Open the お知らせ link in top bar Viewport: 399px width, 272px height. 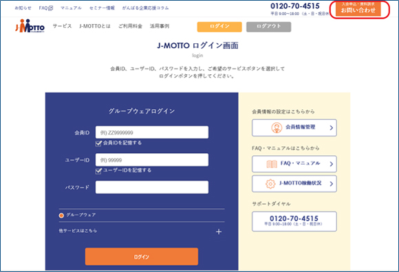(x=23, y=8)
